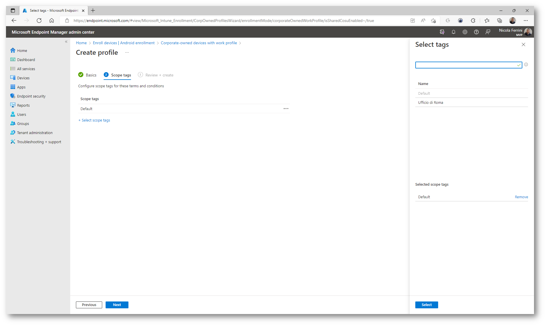546x326 pixels.
Task: Open the Dashboard navigation item
Action: (23, 60)
